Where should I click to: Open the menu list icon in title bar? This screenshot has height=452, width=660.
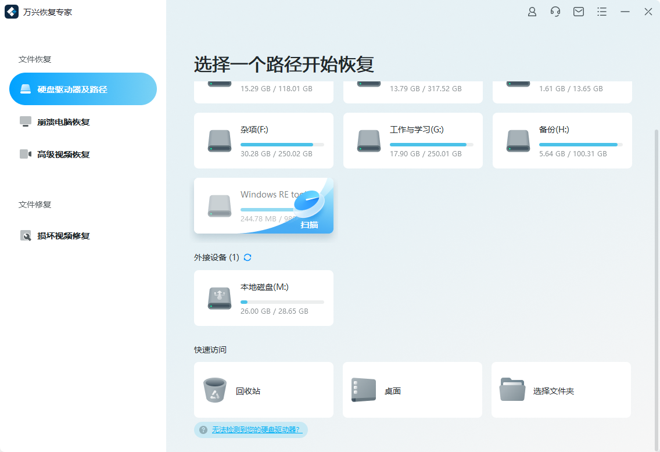(x=601, y=12)
